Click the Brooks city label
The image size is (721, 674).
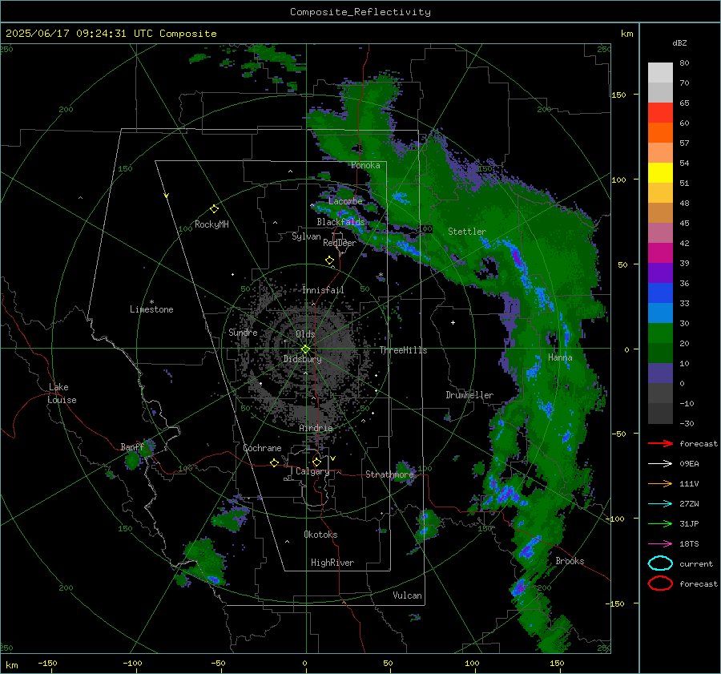click(570, 561)
